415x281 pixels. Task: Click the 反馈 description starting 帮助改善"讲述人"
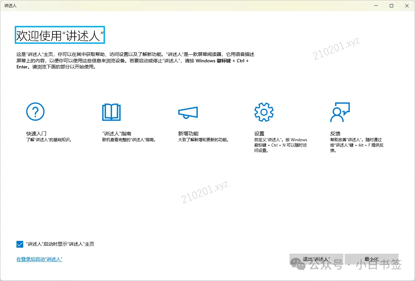(357, 145)
